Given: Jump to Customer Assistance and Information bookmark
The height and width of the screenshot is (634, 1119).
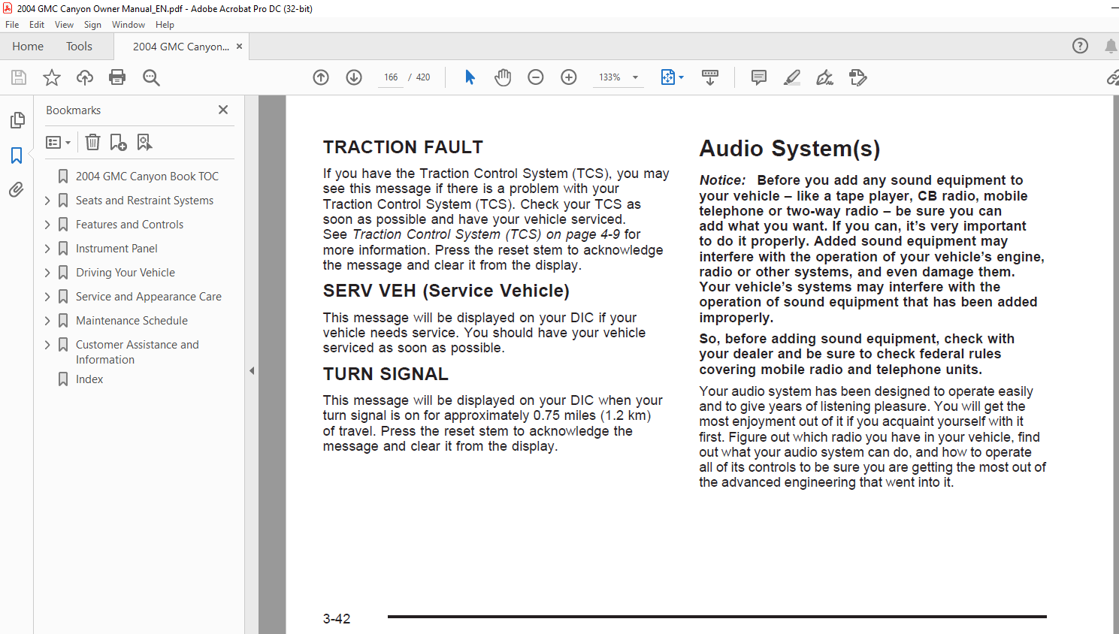Looking at the screenshot, I should click(138, 352).
